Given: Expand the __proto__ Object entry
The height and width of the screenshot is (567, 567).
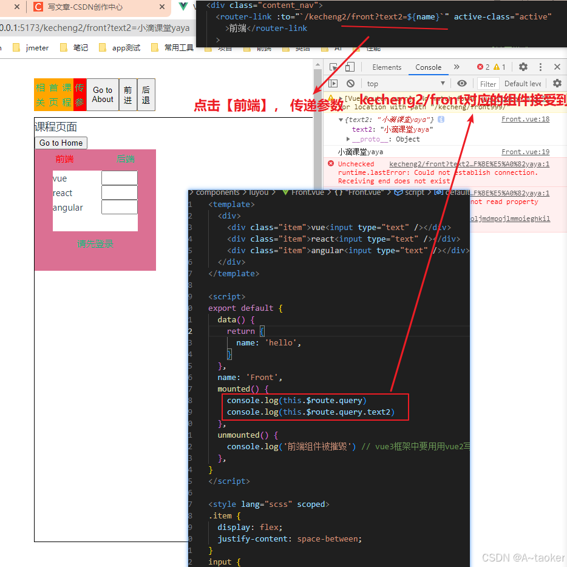Looking at the screenshot, I should tap(348, 139).
